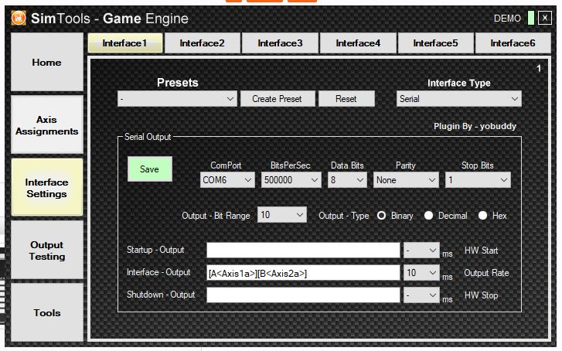Click the 'Output - Type' label
The width and height of the screenshot is (562, 351).
[344, 216]
